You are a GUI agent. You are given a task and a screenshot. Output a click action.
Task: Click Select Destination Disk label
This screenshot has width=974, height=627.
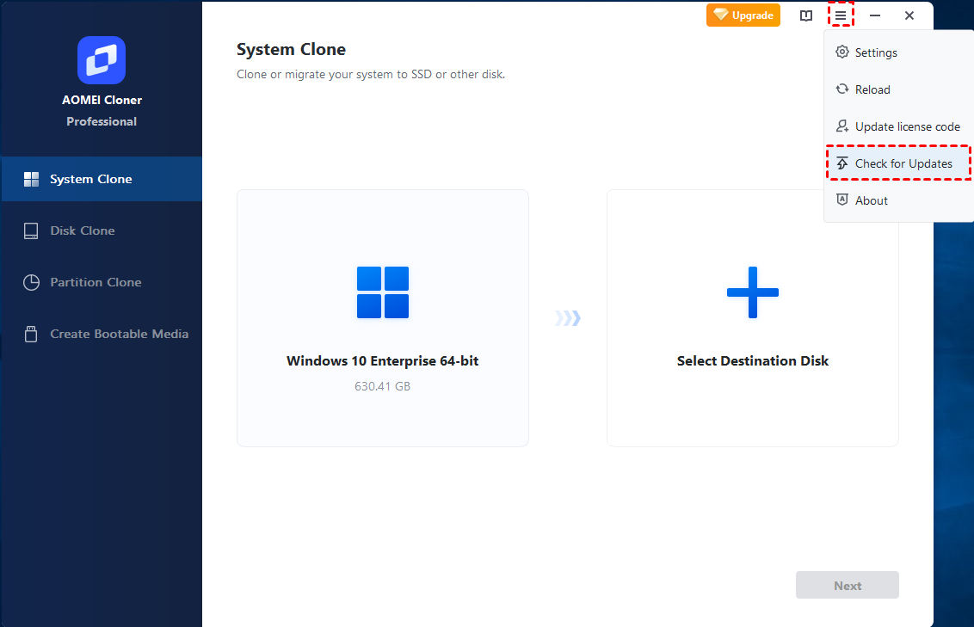coord(753,360)
